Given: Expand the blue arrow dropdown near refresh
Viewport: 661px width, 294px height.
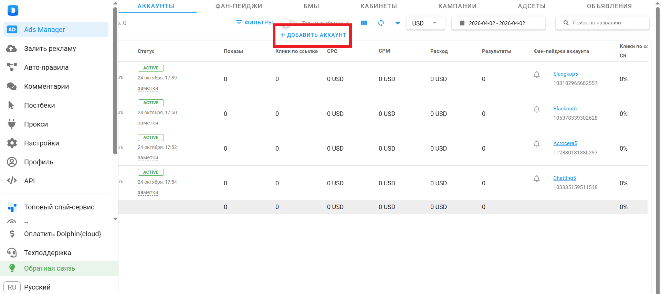Looking at the screenshot, I should click(398, 23).
